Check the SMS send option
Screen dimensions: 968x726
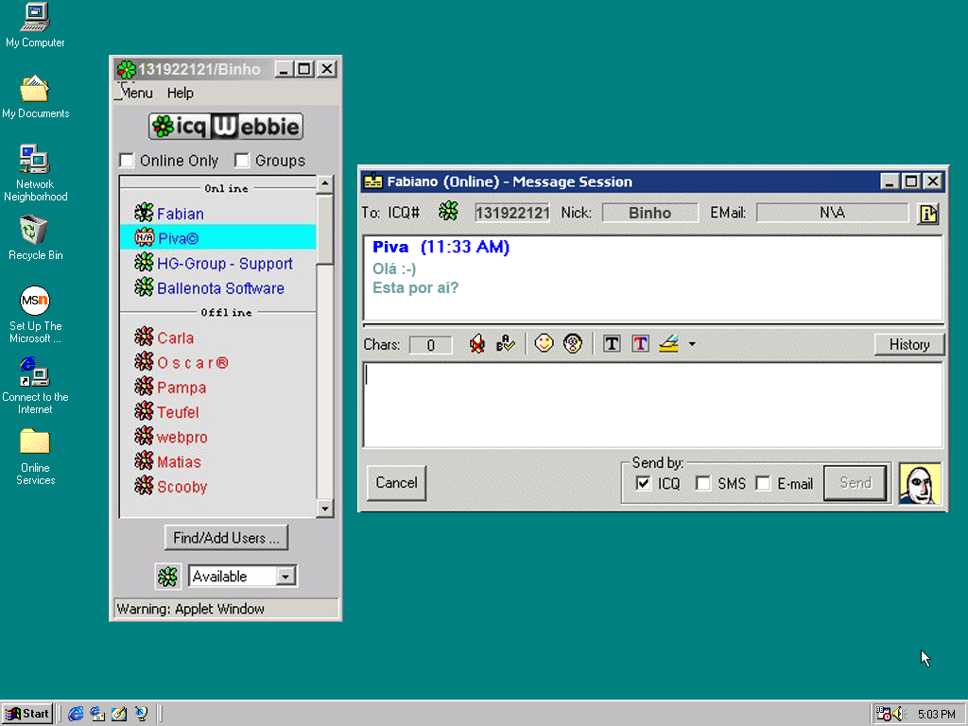703,484
